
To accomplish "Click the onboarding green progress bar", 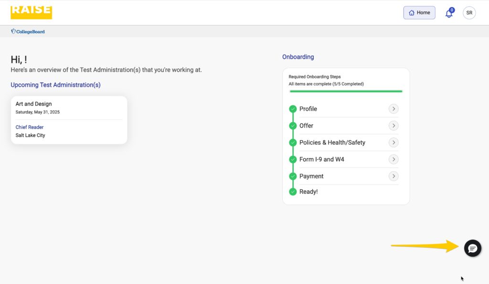I will pos(346,91).
